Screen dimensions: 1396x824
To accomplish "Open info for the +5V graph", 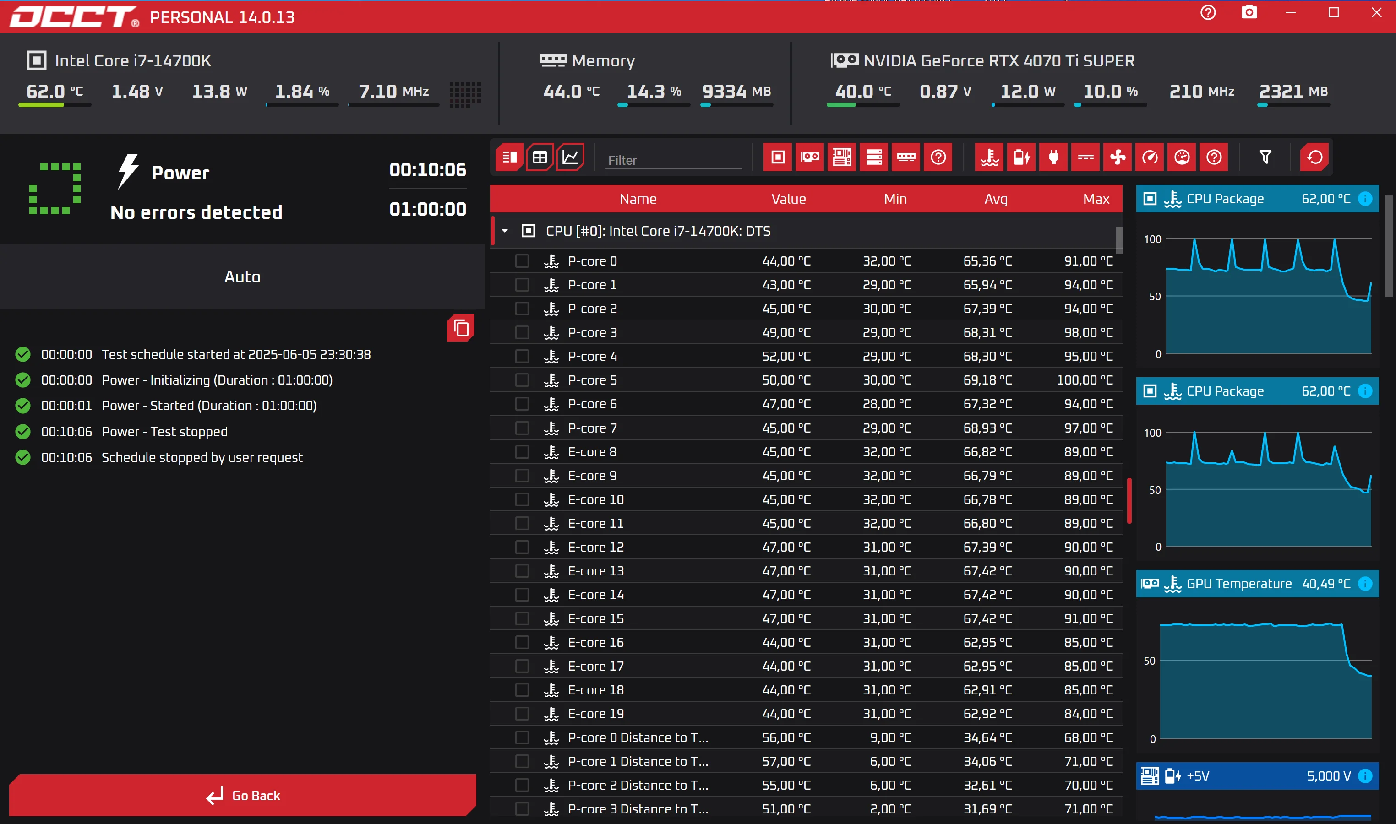I will click(x=1365, y=776).
